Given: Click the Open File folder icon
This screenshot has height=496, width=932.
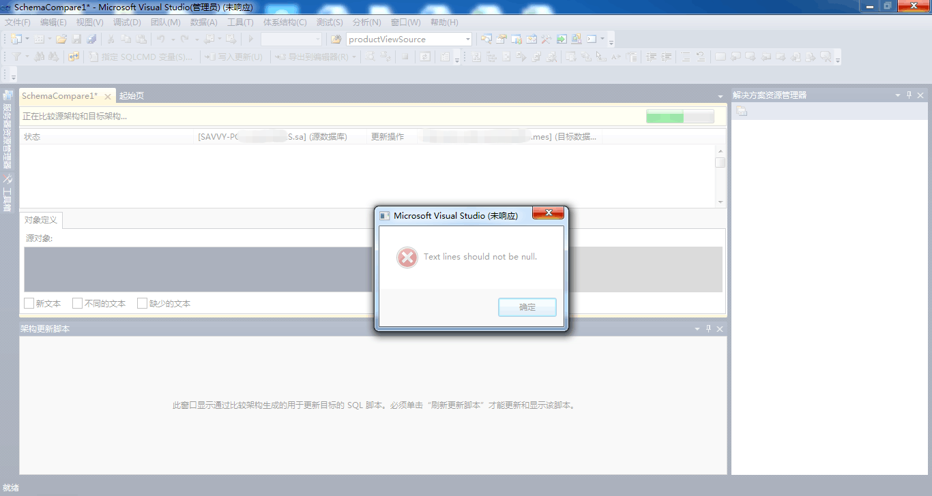Looking at the screenshot, I should 61,39.
